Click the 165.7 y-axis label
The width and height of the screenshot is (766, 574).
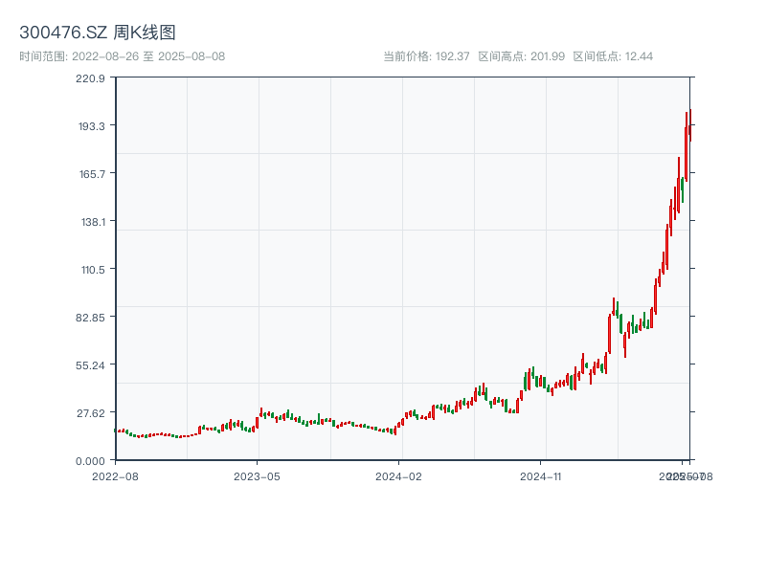point(92,174)
